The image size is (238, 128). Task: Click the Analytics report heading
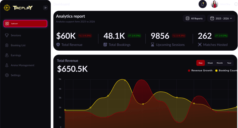[70, 16]
